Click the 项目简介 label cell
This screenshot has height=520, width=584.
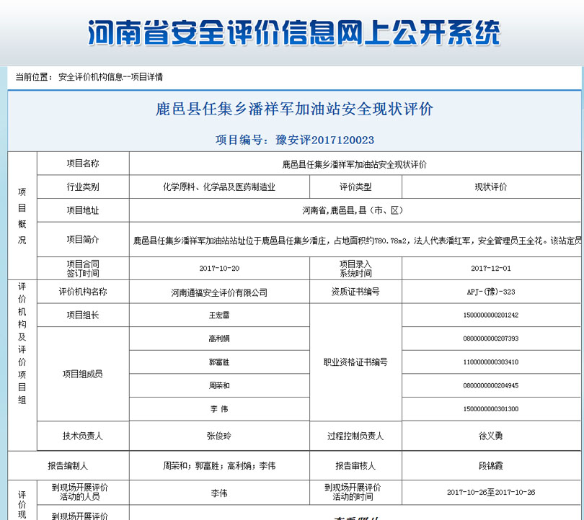[x=83, y=239]
